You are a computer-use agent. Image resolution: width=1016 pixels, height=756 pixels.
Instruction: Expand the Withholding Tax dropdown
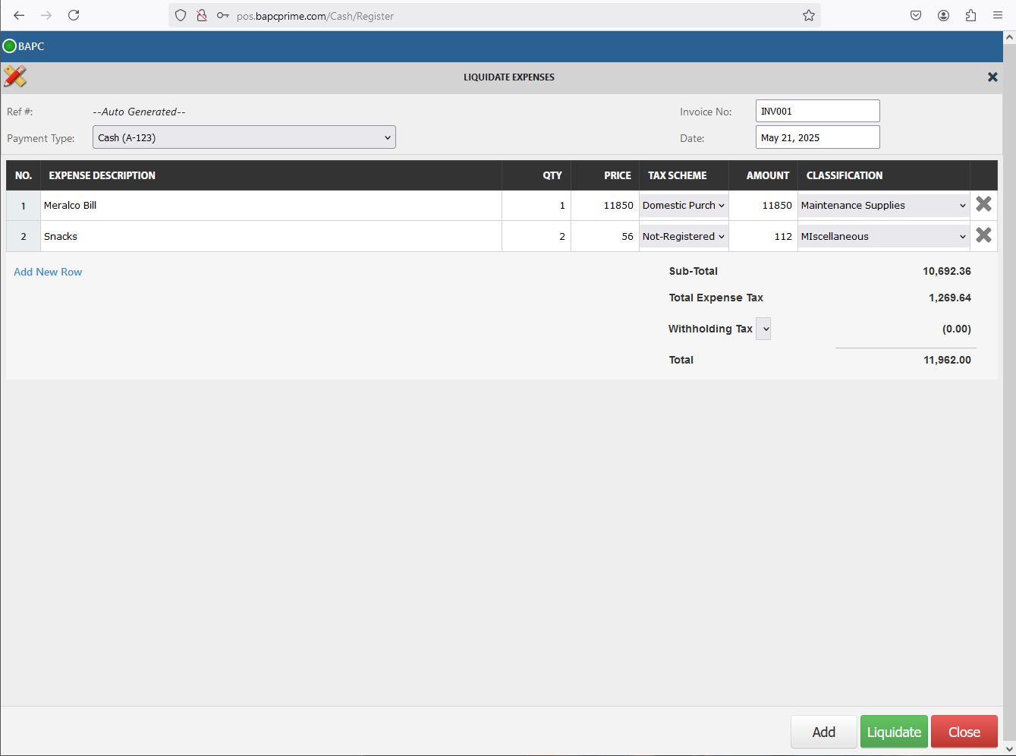(763, 329)
